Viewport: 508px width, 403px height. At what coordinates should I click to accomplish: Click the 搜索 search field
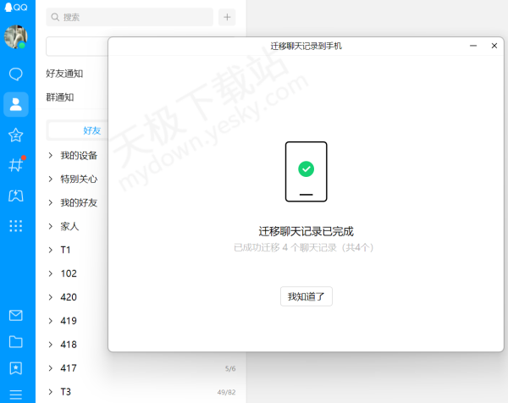[130, 17]
